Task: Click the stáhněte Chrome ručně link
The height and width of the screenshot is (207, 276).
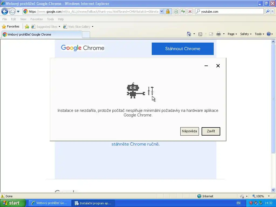Action: click(135, 144)
